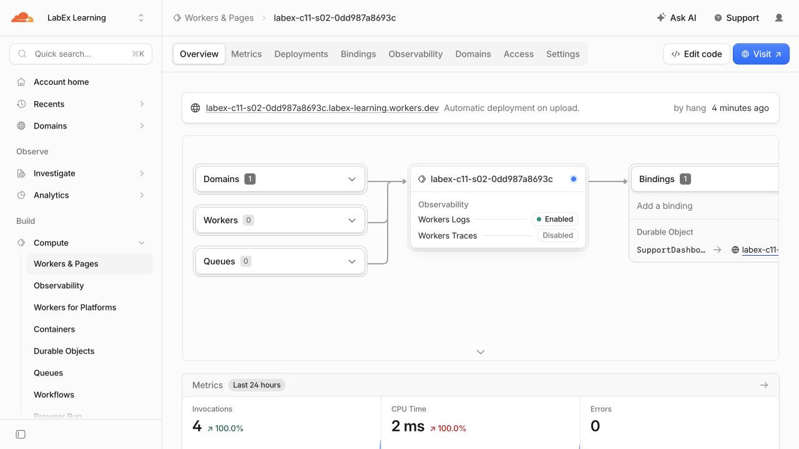The image size is (799, 449).
Task: Open the Bindings card header
Action: [705, 179]
